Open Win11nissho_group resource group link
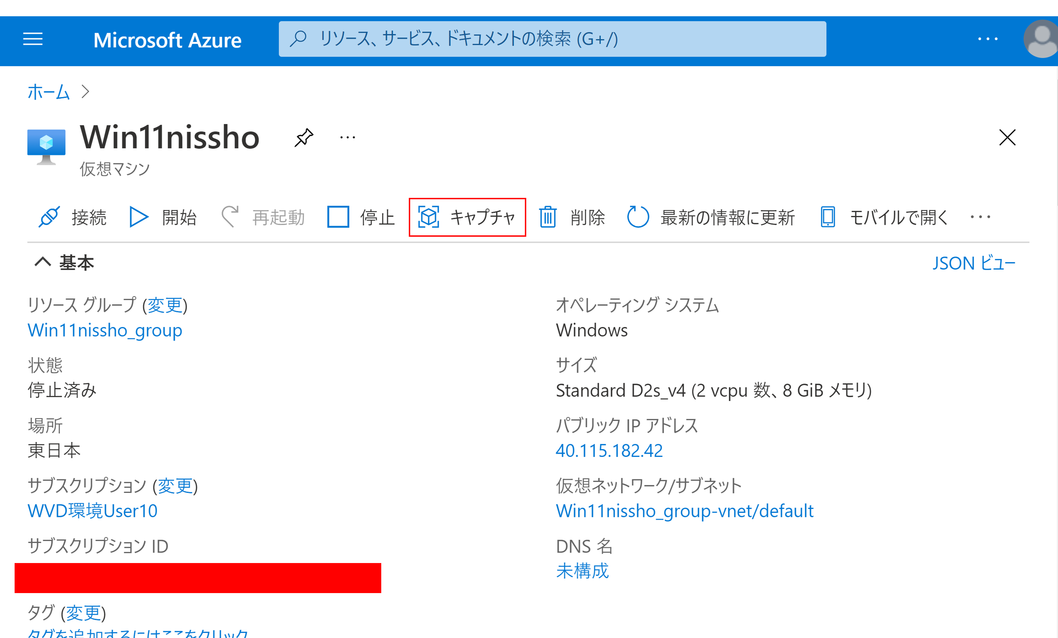 pos(105,330)
